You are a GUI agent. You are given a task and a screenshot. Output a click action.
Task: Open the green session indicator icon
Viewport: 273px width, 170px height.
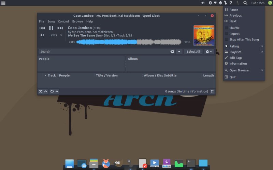coord(270,3)
